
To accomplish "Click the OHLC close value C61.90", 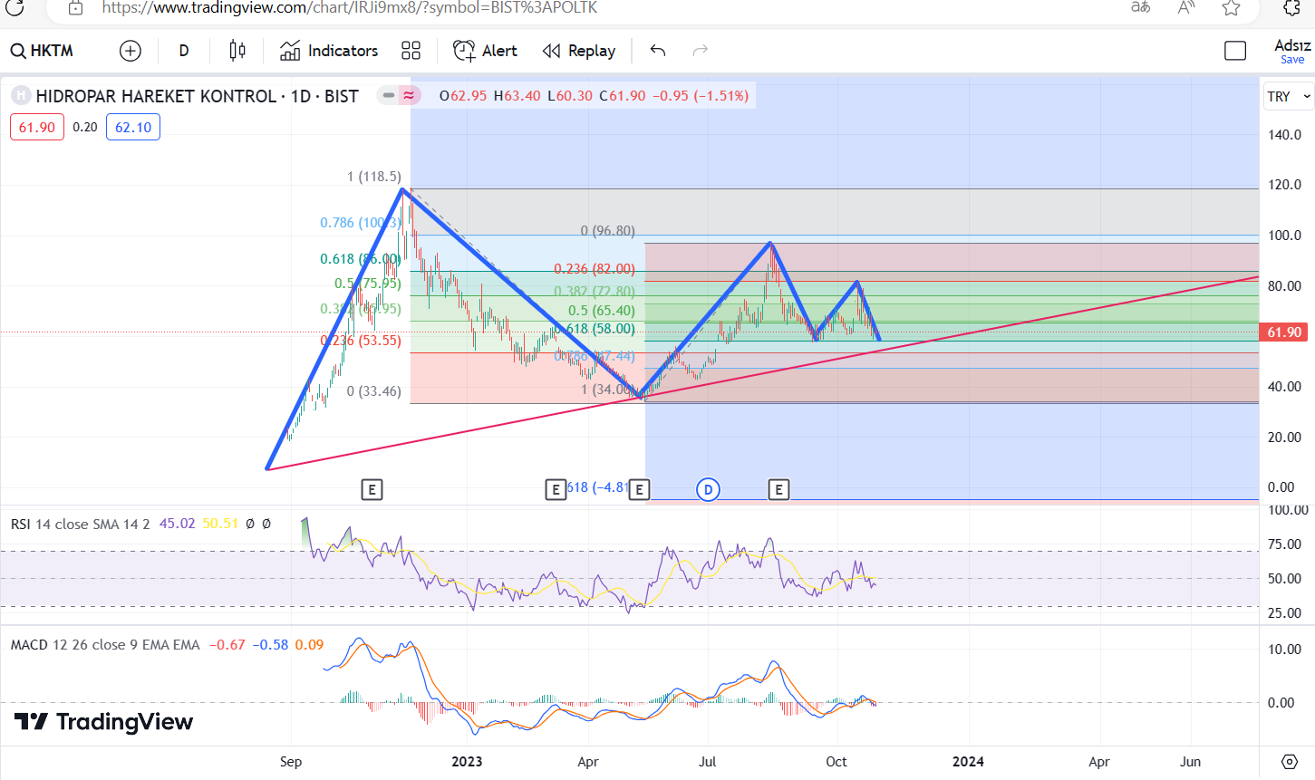I will 622,96.
